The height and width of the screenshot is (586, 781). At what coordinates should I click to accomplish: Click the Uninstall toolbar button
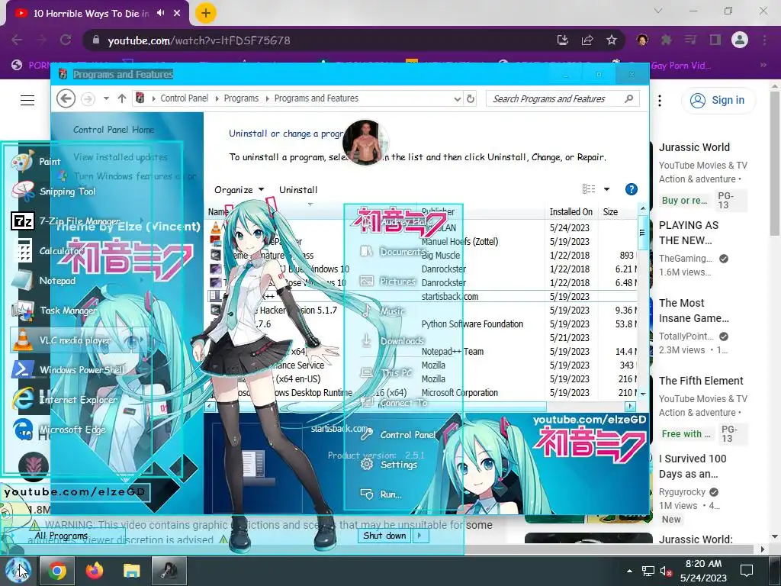(x=298, y=190)
